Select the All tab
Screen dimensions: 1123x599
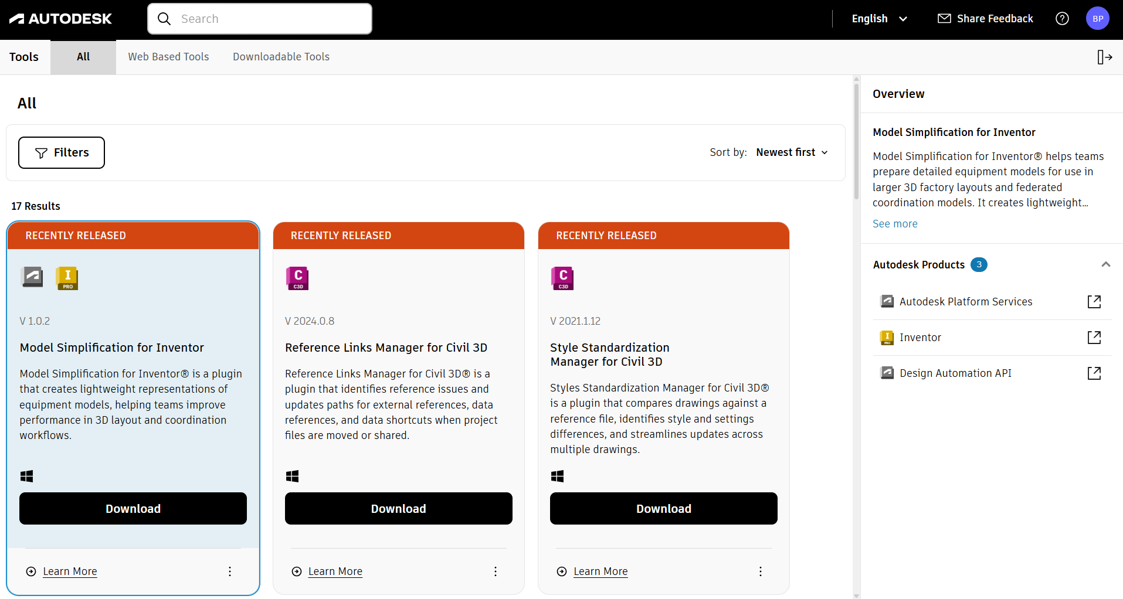point(83,57)
